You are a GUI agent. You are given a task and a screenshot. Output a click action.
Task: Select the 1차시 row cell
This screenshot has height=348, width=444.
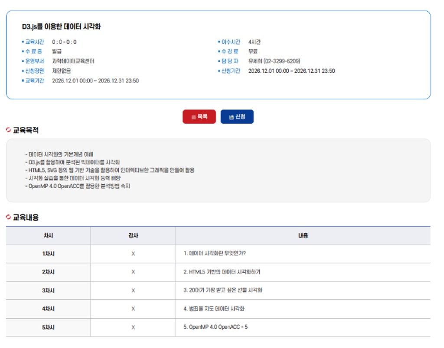coord(48,254)
